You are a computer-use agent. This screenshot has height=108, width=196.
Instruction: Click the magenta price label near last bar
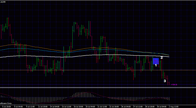[x=174, y=84]
